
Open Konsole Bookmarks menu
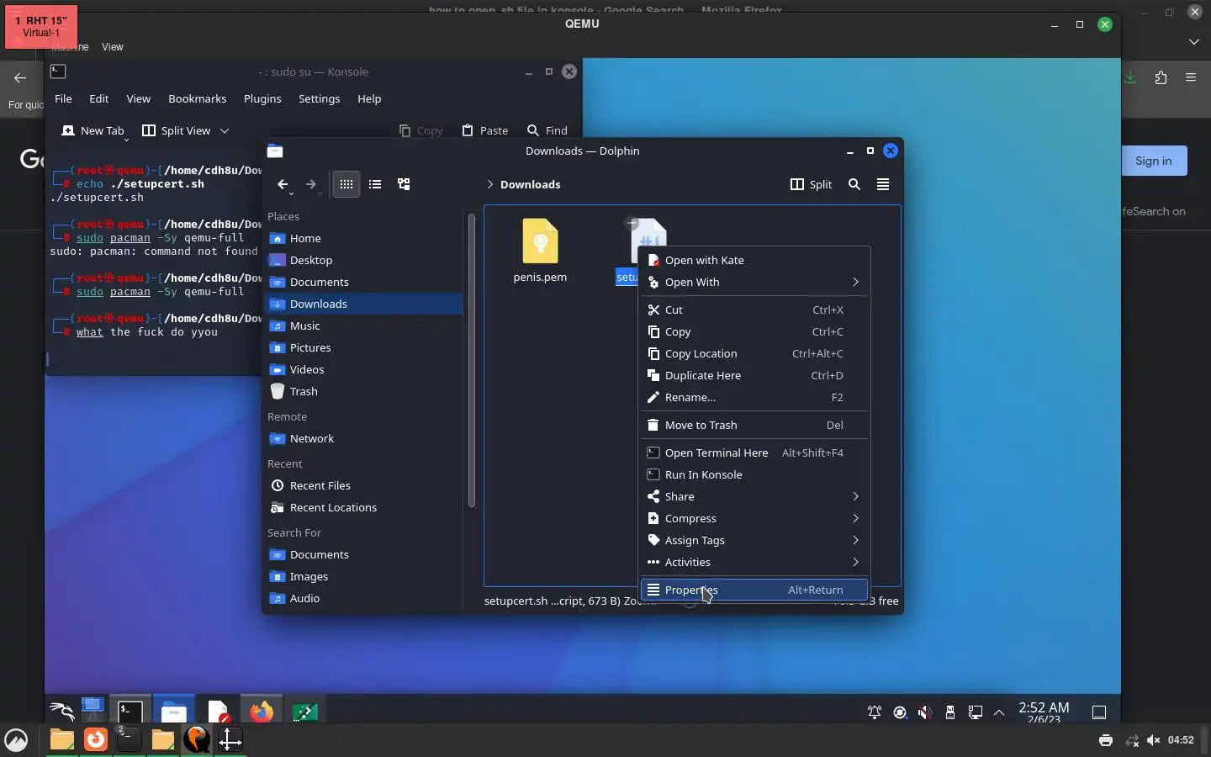point(197,98)
